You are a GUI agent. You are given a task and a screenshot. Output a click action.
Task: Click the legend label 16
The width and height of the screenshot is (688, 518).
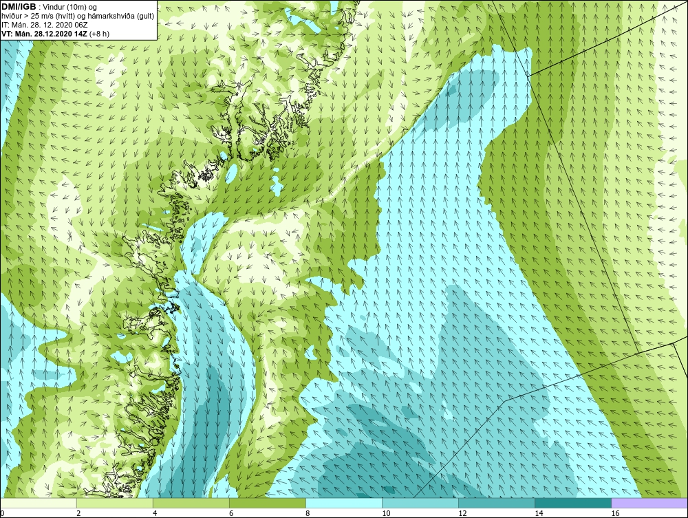pyautogui.click(x=615, y=513)
